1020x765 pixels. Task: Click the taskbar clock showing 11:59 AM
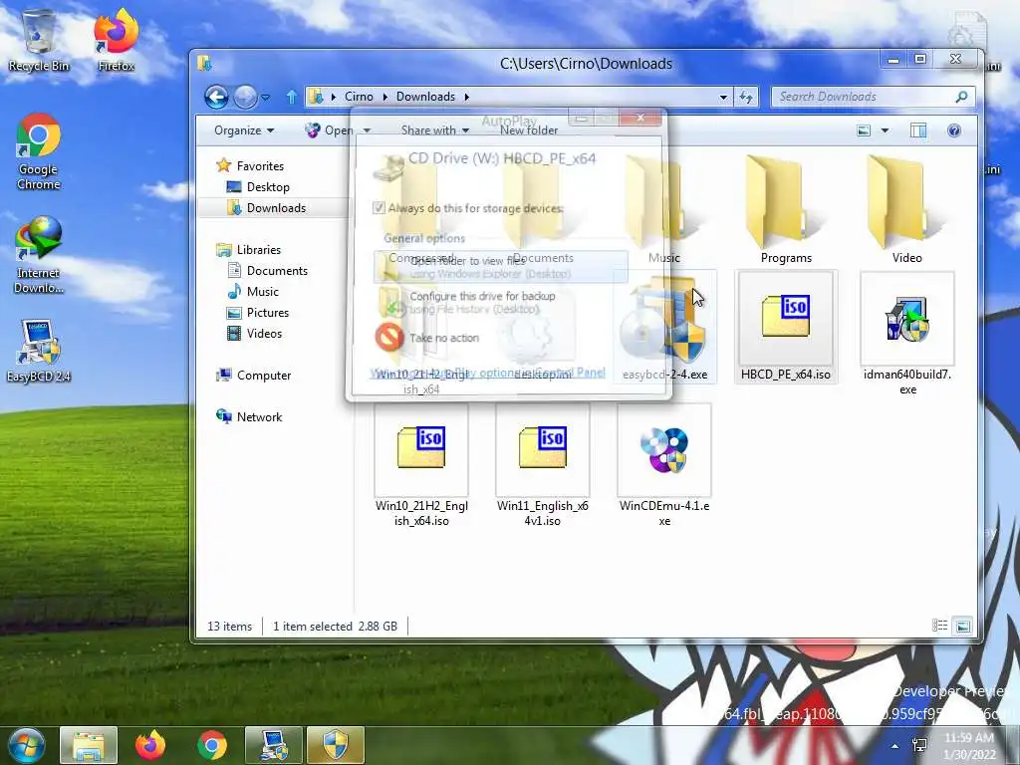coord(969,746)
